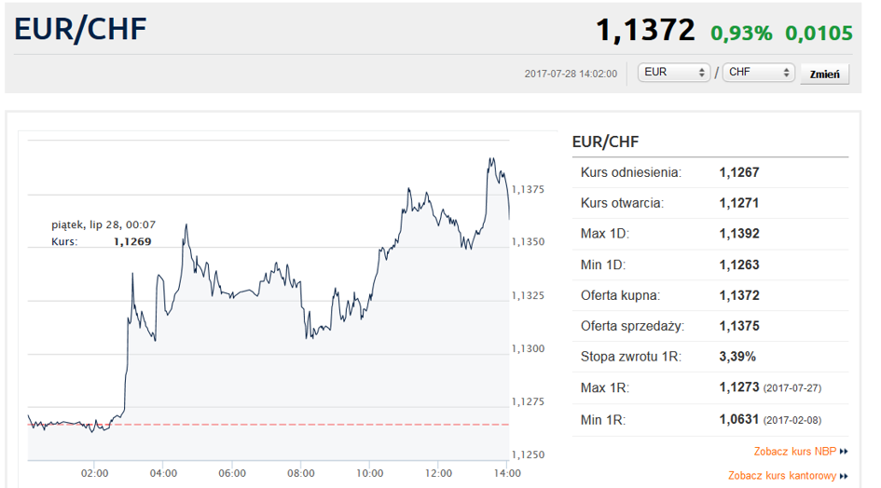This screenshot has height=488, width=881.
Task: Click the Kurs otwarcia value 1,1271
Action: pos(739,203)
